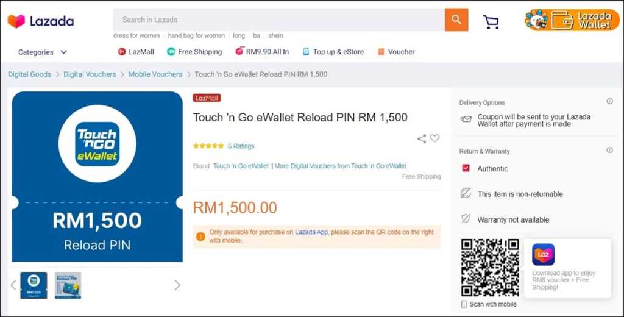This screenshot has height=317, width=624.
Task: Open the 6 Ratings link
Action: pos(241,146)
